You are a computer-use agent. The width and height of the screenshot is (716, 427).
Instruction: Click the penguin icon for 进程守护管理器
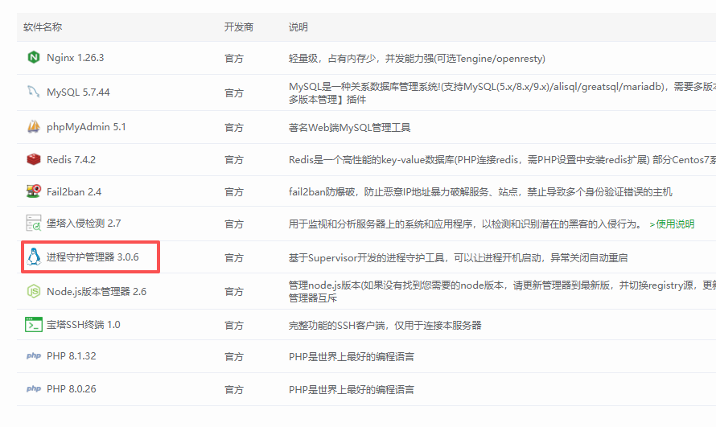tap(33, 257)
